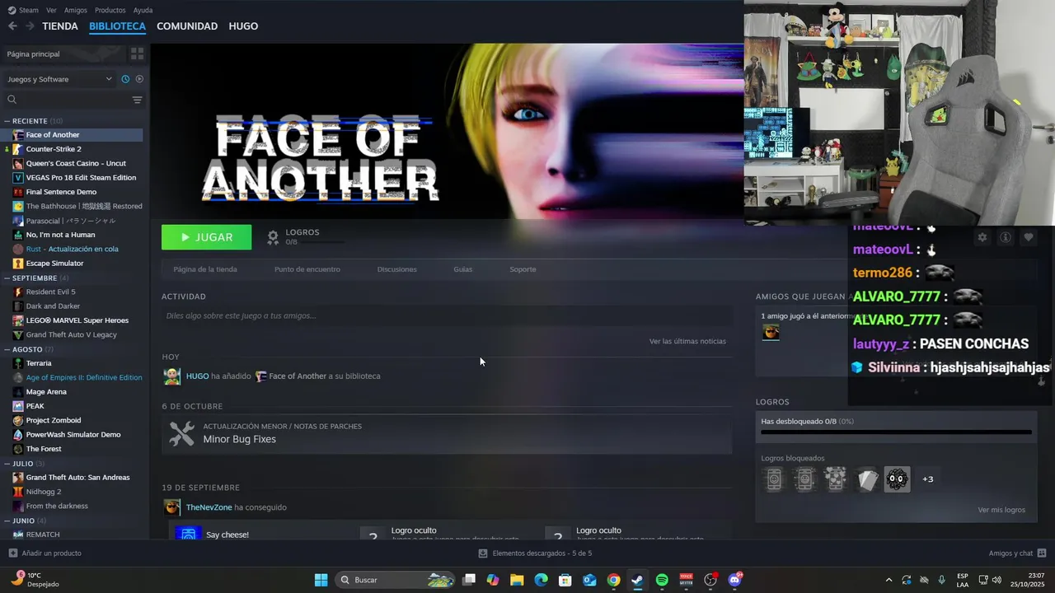The width and height of the screenshot is (1055, 593).
Task: Open Punto de encuentro link
Action: (x=307, y=269)
